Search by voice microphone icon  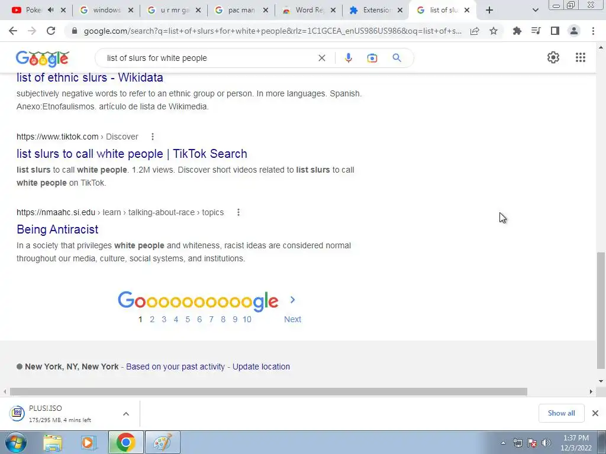[x=348, y=58]
